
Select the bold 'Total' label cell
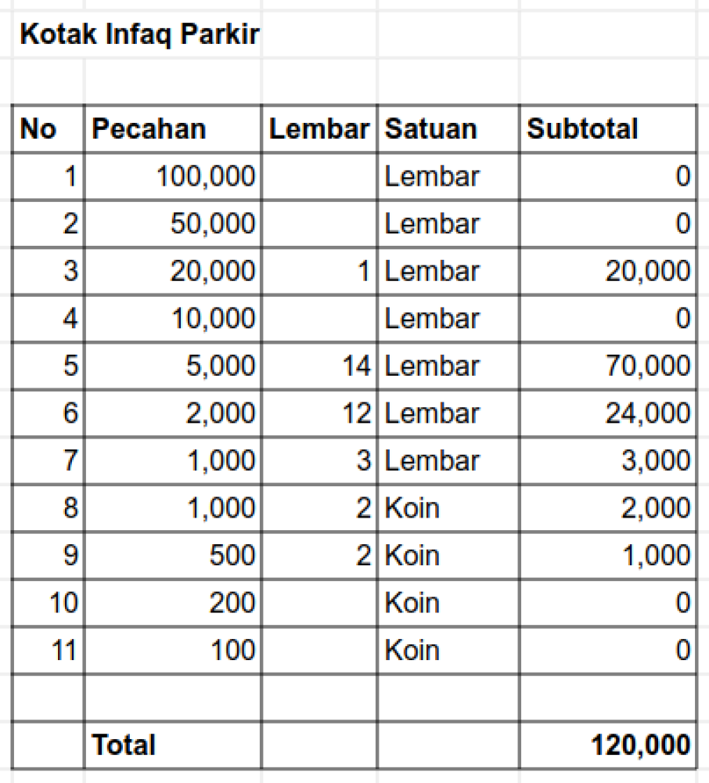[172, 745]
